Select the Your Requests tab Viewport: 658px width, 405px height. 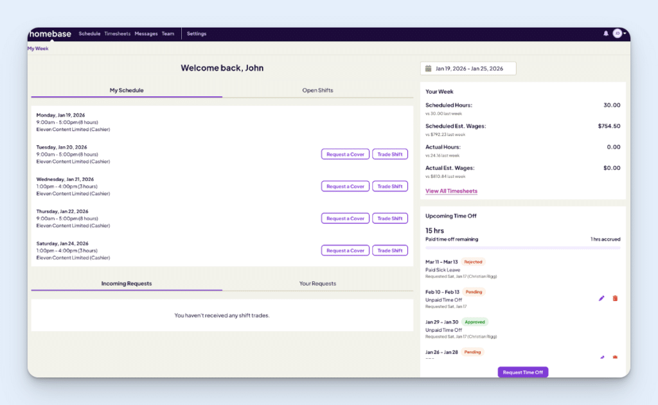point(317,283)
